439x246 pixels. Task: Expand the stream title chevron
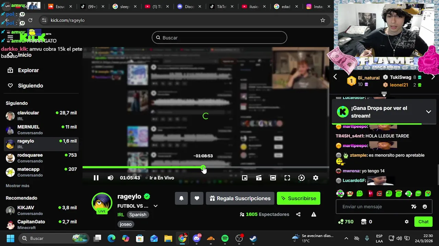tap(155, 206)
